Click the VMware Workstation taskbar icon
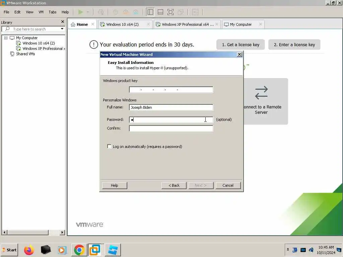Viewport: 343px width, 257px height. [x=95, y=250]
